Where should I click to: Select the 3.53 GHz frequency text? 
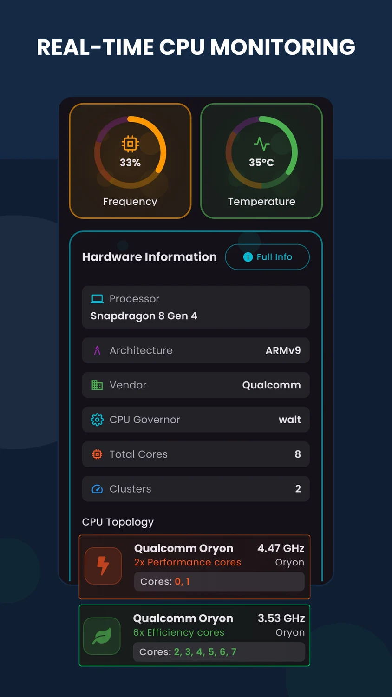pos(281,618)
